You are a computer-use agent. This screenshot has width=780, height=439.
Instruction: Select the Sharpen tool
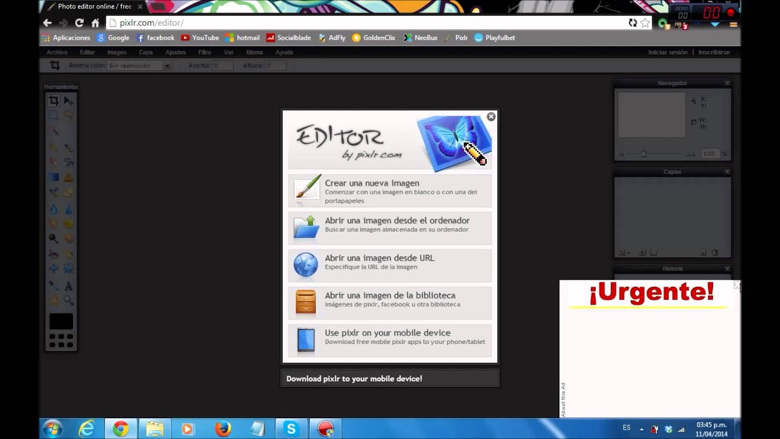tap(68, 210)
